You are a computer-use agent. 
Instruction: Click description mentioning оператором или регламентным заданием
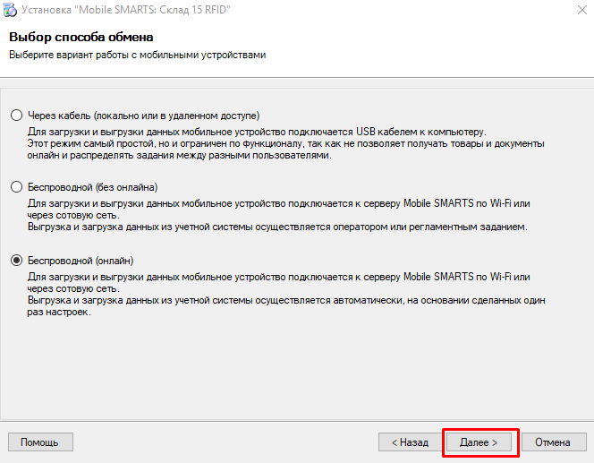click(278, 215)
